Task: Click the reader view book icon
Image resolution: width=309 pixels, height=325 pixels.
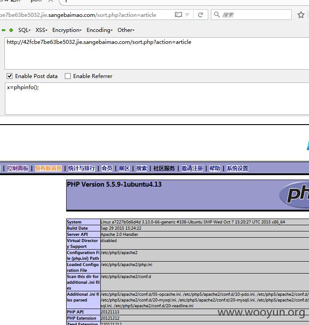Action: click(x=178, y=15)
